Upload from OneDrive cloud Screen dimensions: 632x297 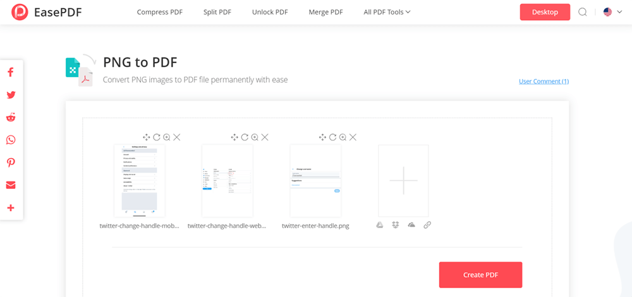[x=411, y=225]
